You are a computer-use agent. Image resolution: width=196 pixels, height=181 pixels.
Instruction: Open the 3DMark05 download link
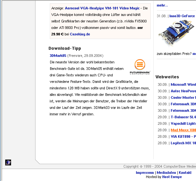click(x=58, y=56)
